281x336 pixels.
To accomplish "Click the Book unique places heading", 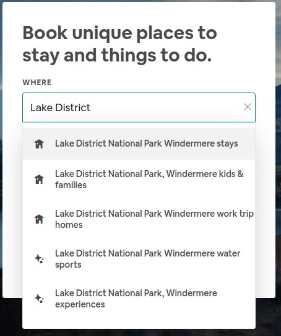I will 119,44.
